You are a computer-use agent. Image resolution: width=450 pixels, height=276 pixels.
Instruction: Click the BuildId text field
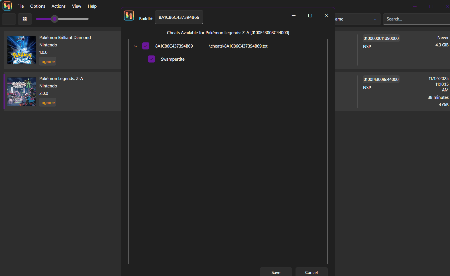coord(179,17)
